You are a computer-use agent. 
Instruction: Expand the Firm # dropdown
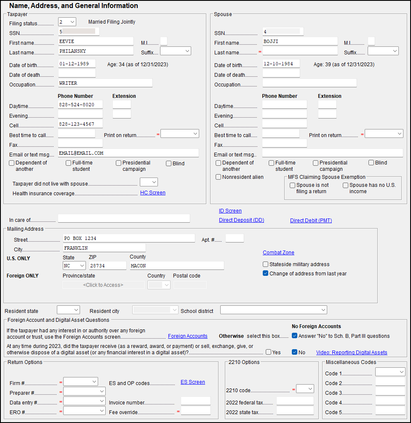pos(80,382)
